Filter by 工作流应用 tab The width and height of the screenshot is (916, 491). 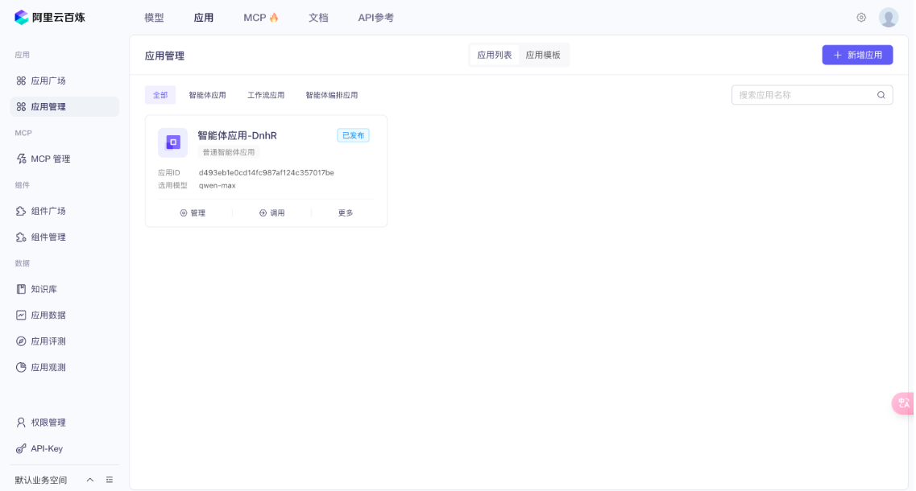[266, 95]
